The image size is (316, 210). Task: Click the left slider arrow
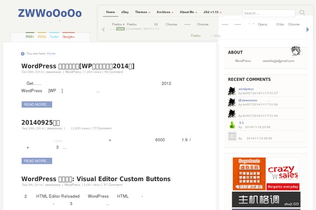coord(103,29)
